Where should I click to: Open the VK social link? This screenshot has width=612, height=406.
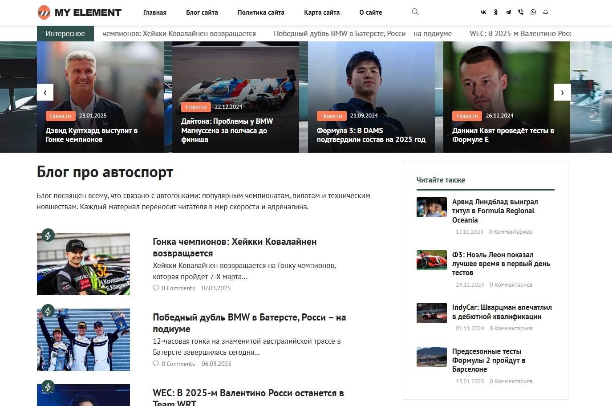coord(483,12)
